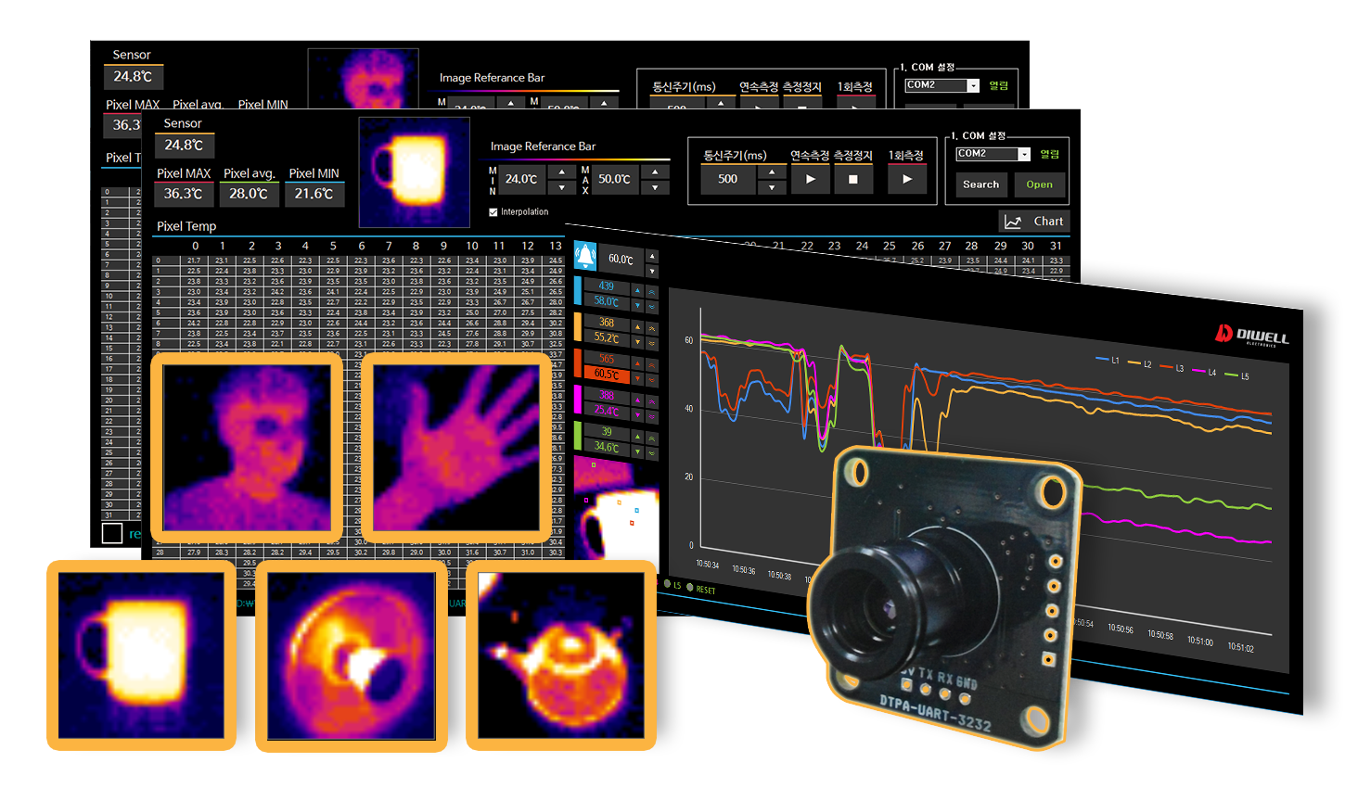Click the blue double down chevron beside 58.0℃
Viewport: 1345px width, 788px height.
[x=652, y=305]
